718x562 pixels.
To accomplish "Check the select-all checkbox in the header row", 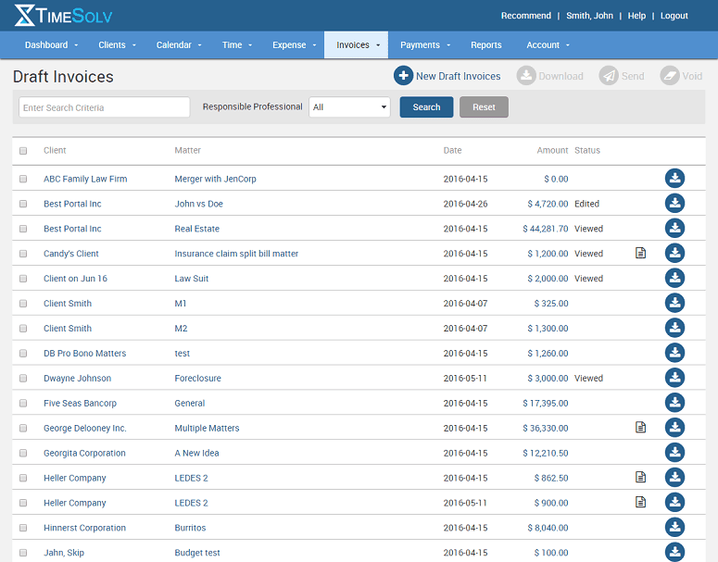I will 23,151.
